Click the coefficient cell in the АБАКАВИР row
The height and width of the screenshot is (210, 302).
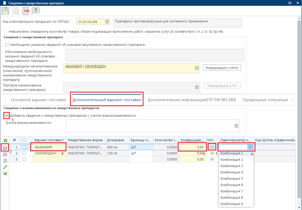tap(192, 147)
